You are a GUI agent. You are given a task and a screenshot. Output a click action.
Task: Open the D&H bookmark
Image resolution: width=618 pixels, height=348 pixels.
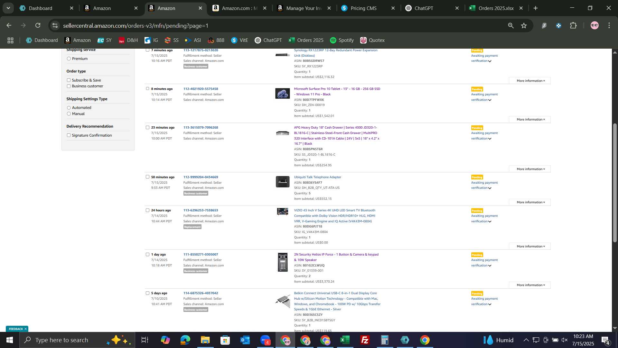pyautogui.click(x=128, y=40)
